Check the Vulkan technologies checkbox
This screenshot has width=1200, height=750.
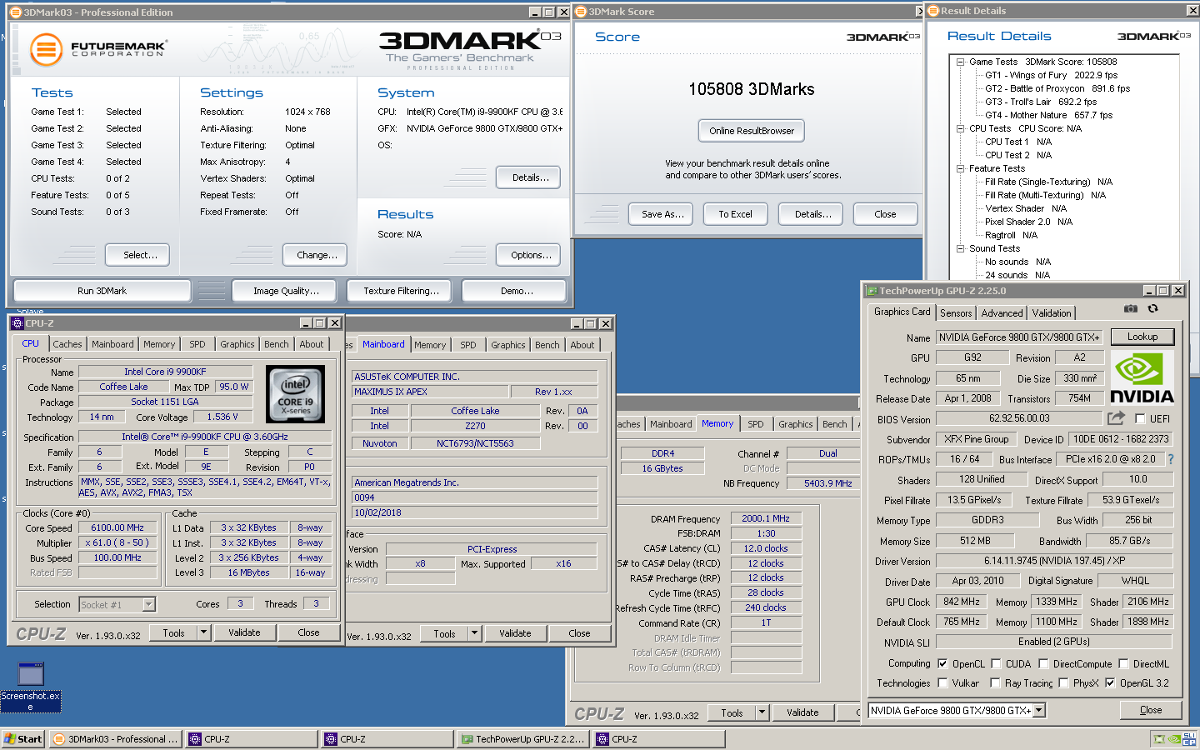[942, 682]
